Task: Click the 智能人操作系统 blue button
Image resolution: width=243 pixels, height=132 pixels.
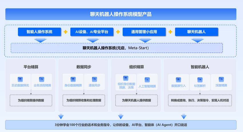Action: coord(39,32)
